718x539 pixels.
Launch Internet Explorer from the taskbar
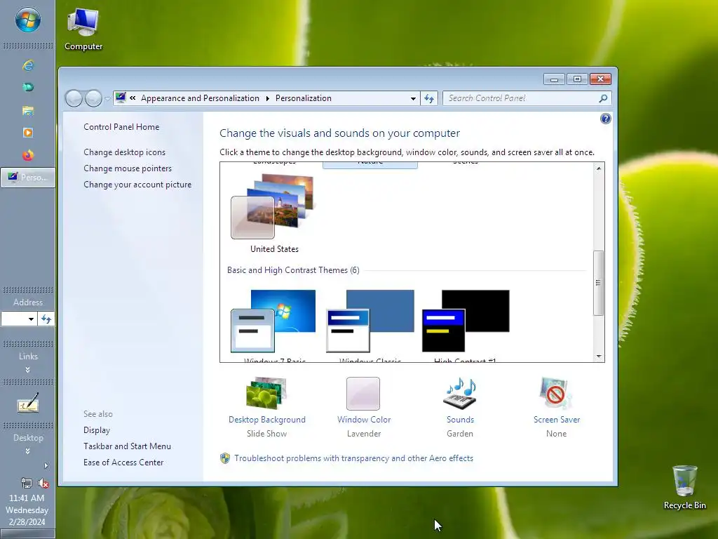(28, 65)
